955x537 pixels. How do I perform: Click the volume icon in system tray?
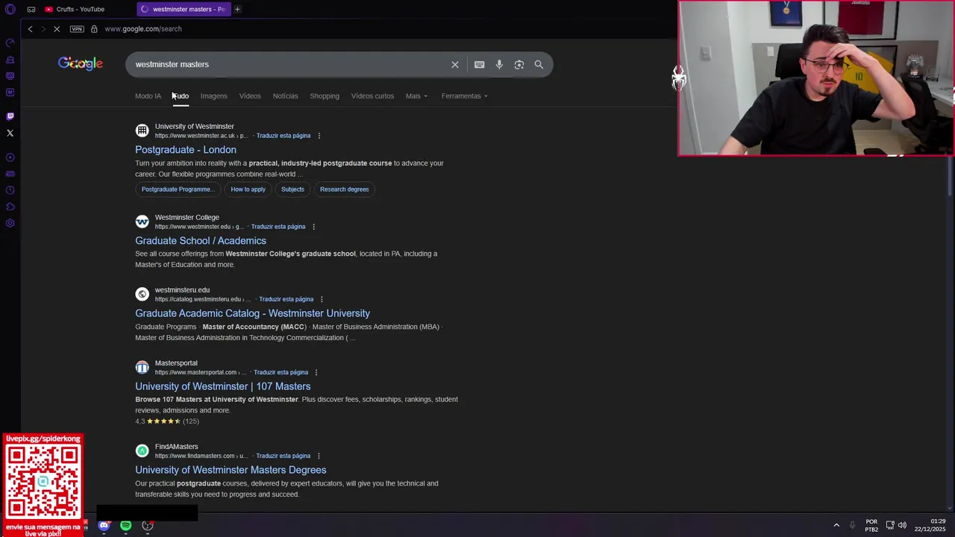[902, 525]
